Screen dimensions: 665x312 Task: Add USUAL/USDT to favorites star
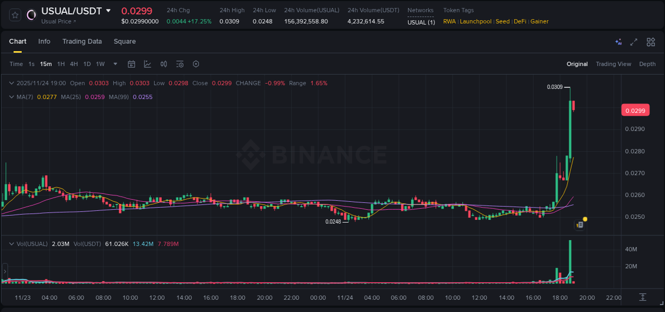coord(14,15)
